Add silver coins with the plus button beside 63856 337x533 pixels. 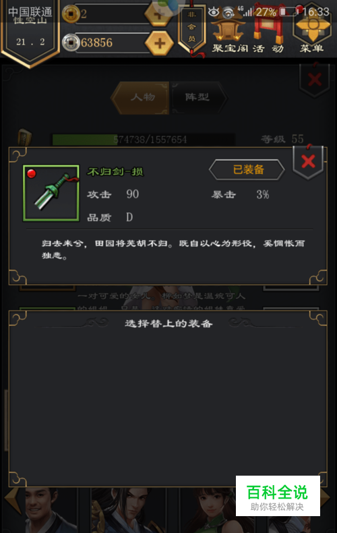pos(159,43)
